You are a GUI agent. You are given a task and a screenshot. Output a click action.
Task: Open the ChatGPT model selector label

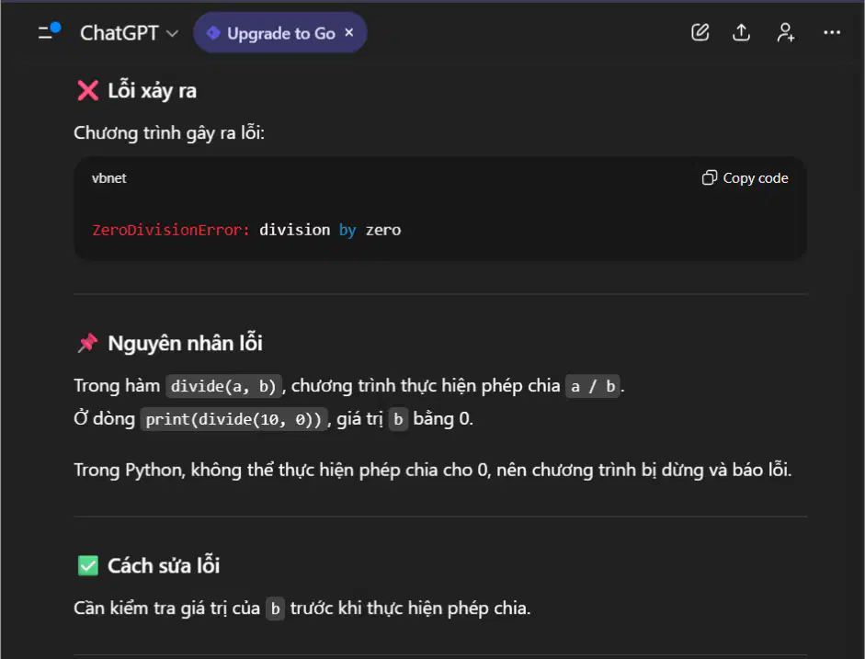coord(120,33)
